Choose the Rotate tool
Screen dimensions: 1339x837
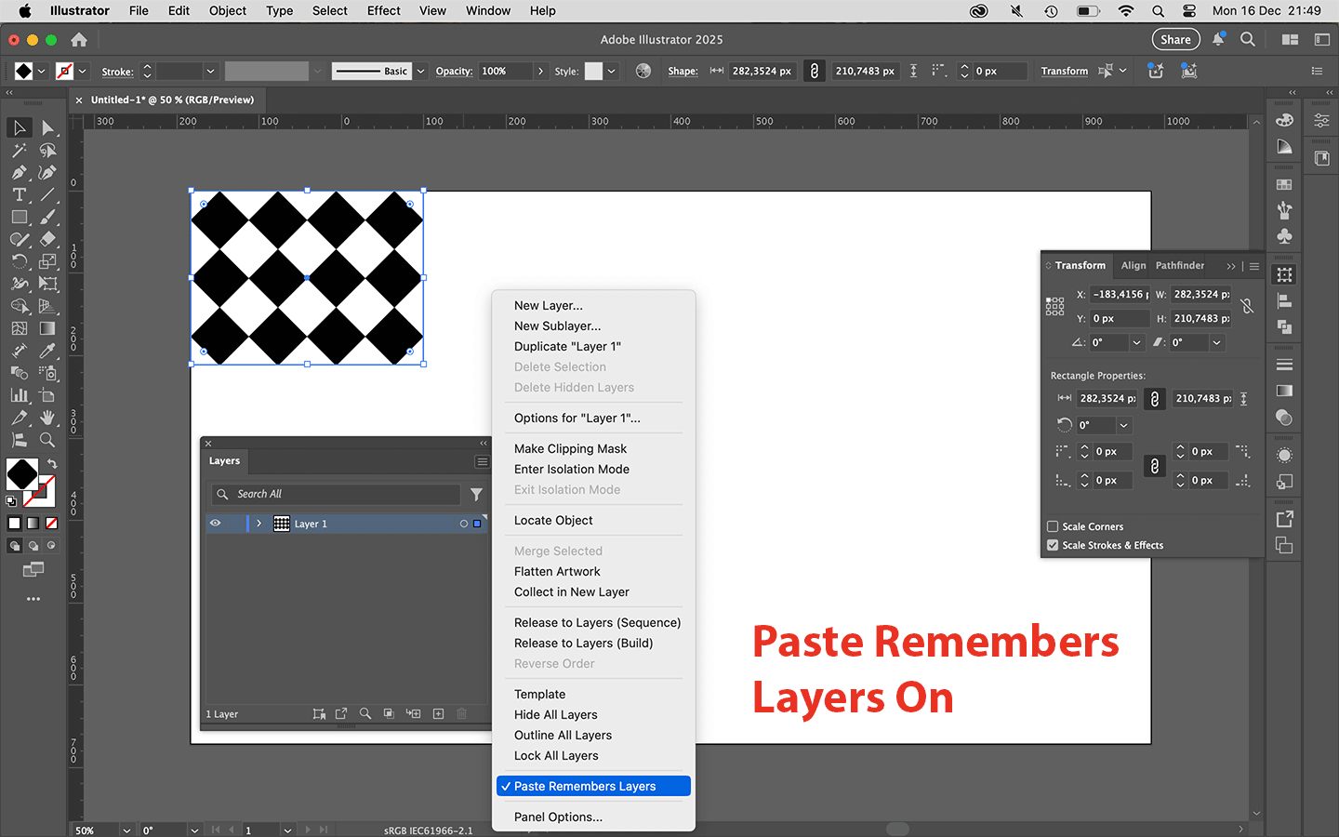19,261
